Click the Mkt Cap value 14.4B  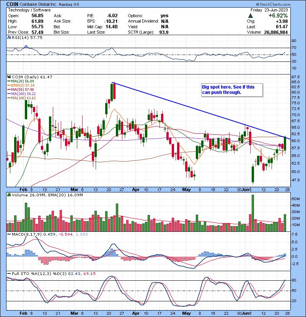[112, 27]
